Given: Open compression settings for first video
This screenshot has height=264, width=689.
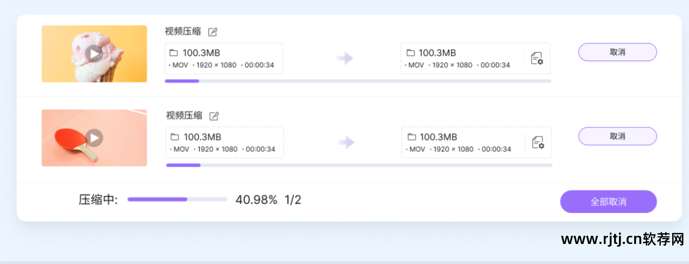Looking at the screenshot, I should click(536, 59).
